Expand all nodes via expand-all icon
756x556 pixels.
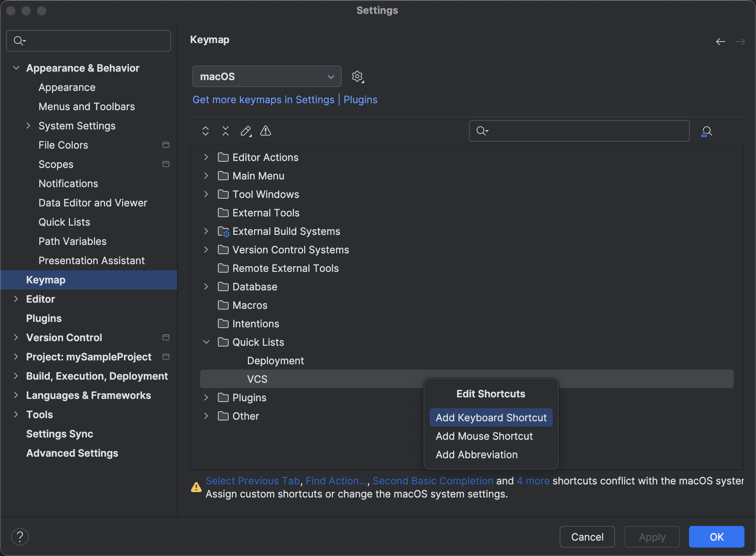(x=206, y=131)
